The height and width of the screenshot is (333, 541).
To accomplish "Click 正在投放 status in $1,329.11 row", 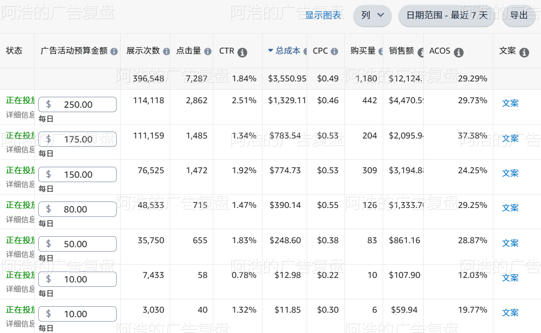I will (20, 100).
